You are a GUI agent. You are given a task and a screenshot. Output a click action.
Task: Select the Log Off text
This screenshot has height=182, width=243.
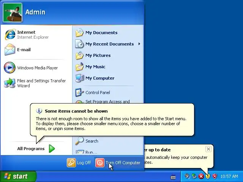pos(84,163)
